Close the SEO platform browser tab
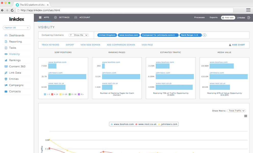 48,5
